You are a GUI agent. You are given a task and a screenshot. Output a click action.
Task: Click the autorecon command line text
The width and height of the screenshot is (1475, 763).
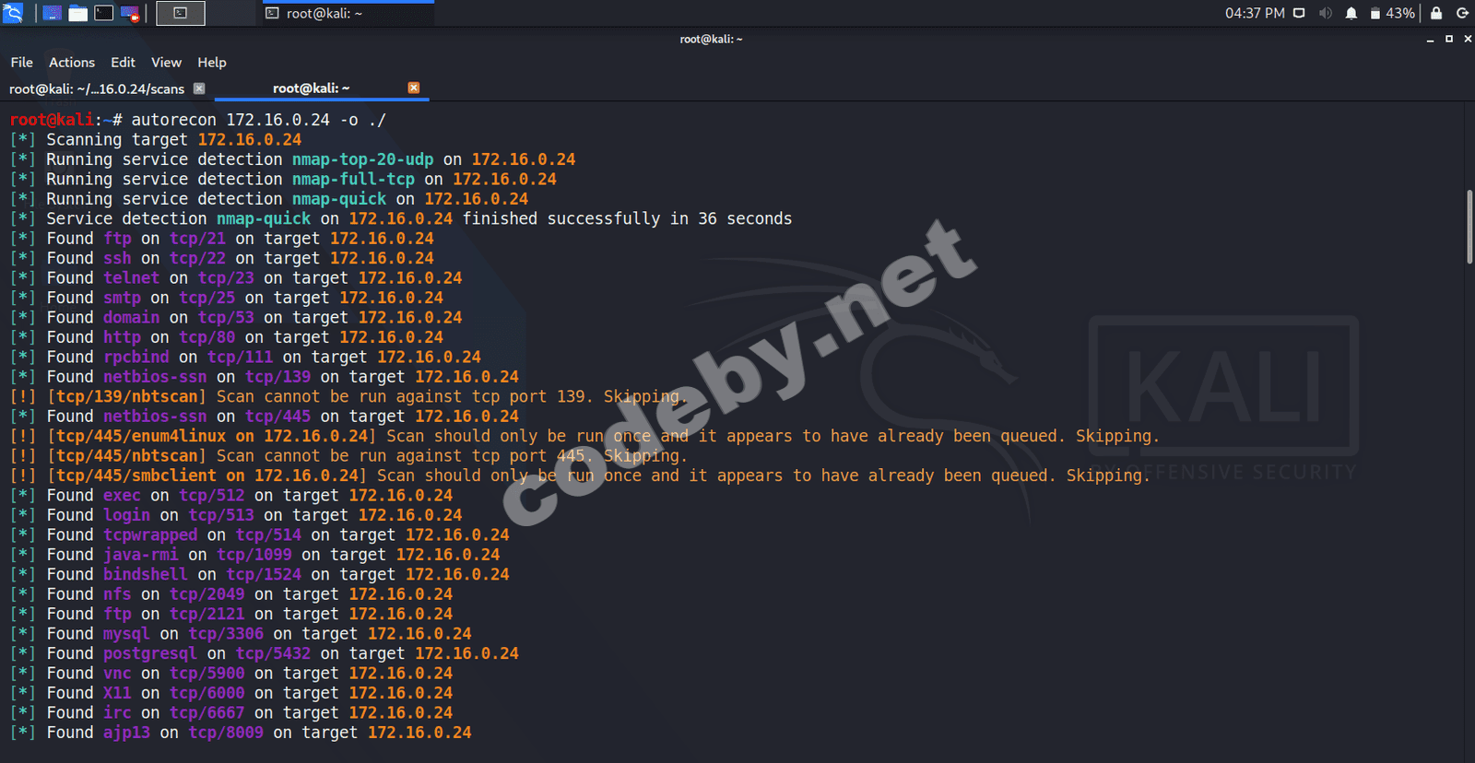tap(258, 120)
